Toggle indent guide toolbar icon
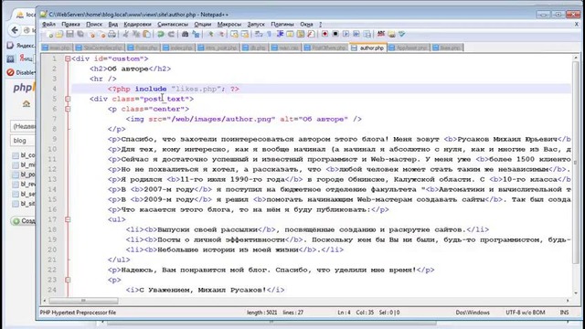This screenshot has height=329, width=585. coord(280,35)
